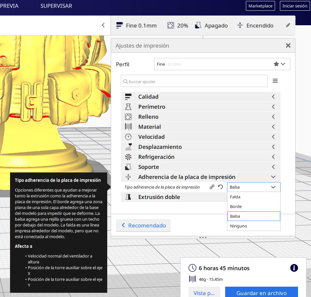
Task: Click the Fine 0.1mm layer height icon
Action: (x=120, y=25)
